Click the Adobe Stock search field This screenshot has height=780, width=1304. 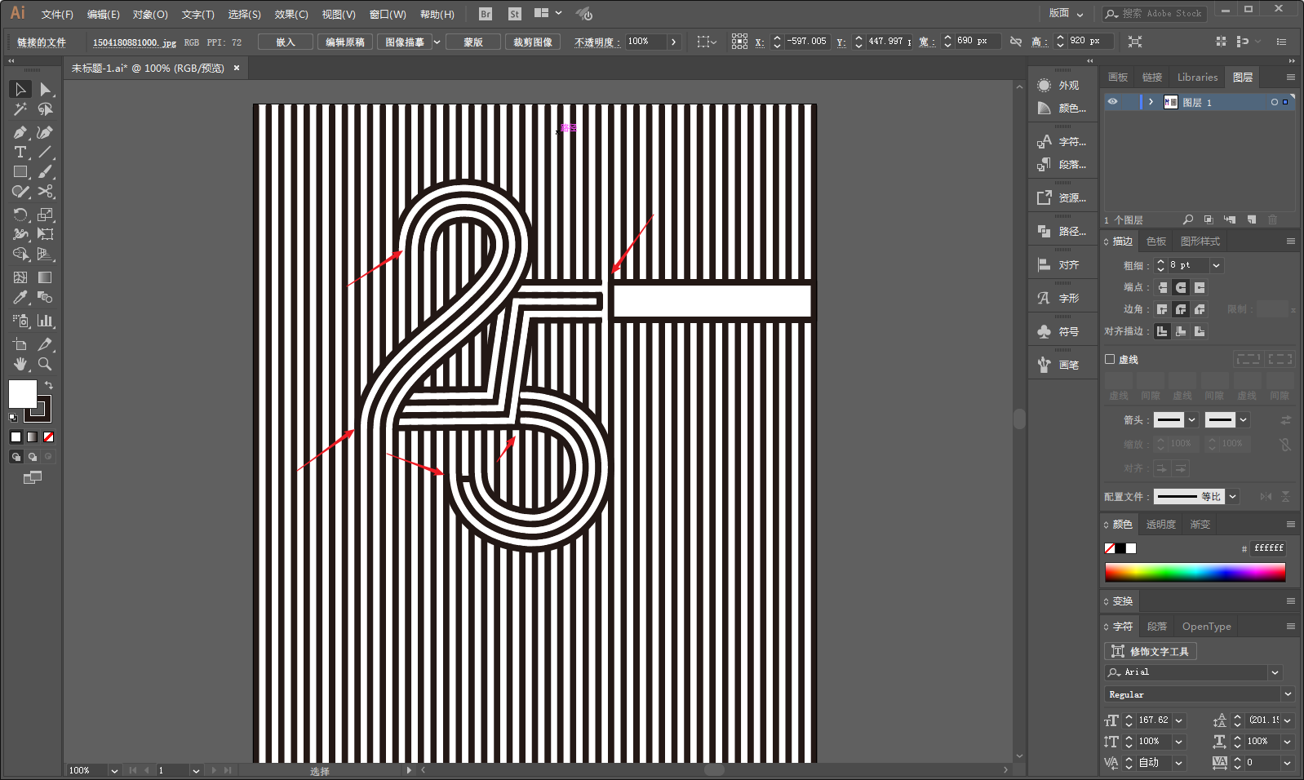point(1155,13)
